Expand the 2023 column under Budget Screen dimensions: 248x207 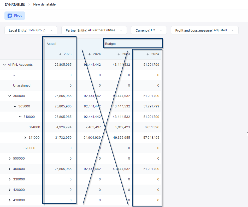119,54
